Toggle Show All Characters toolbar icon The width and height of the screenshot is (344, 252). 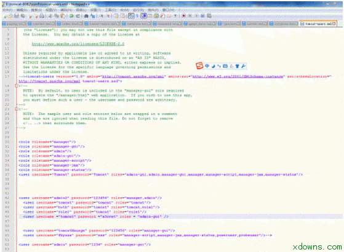tap(137, 16)
